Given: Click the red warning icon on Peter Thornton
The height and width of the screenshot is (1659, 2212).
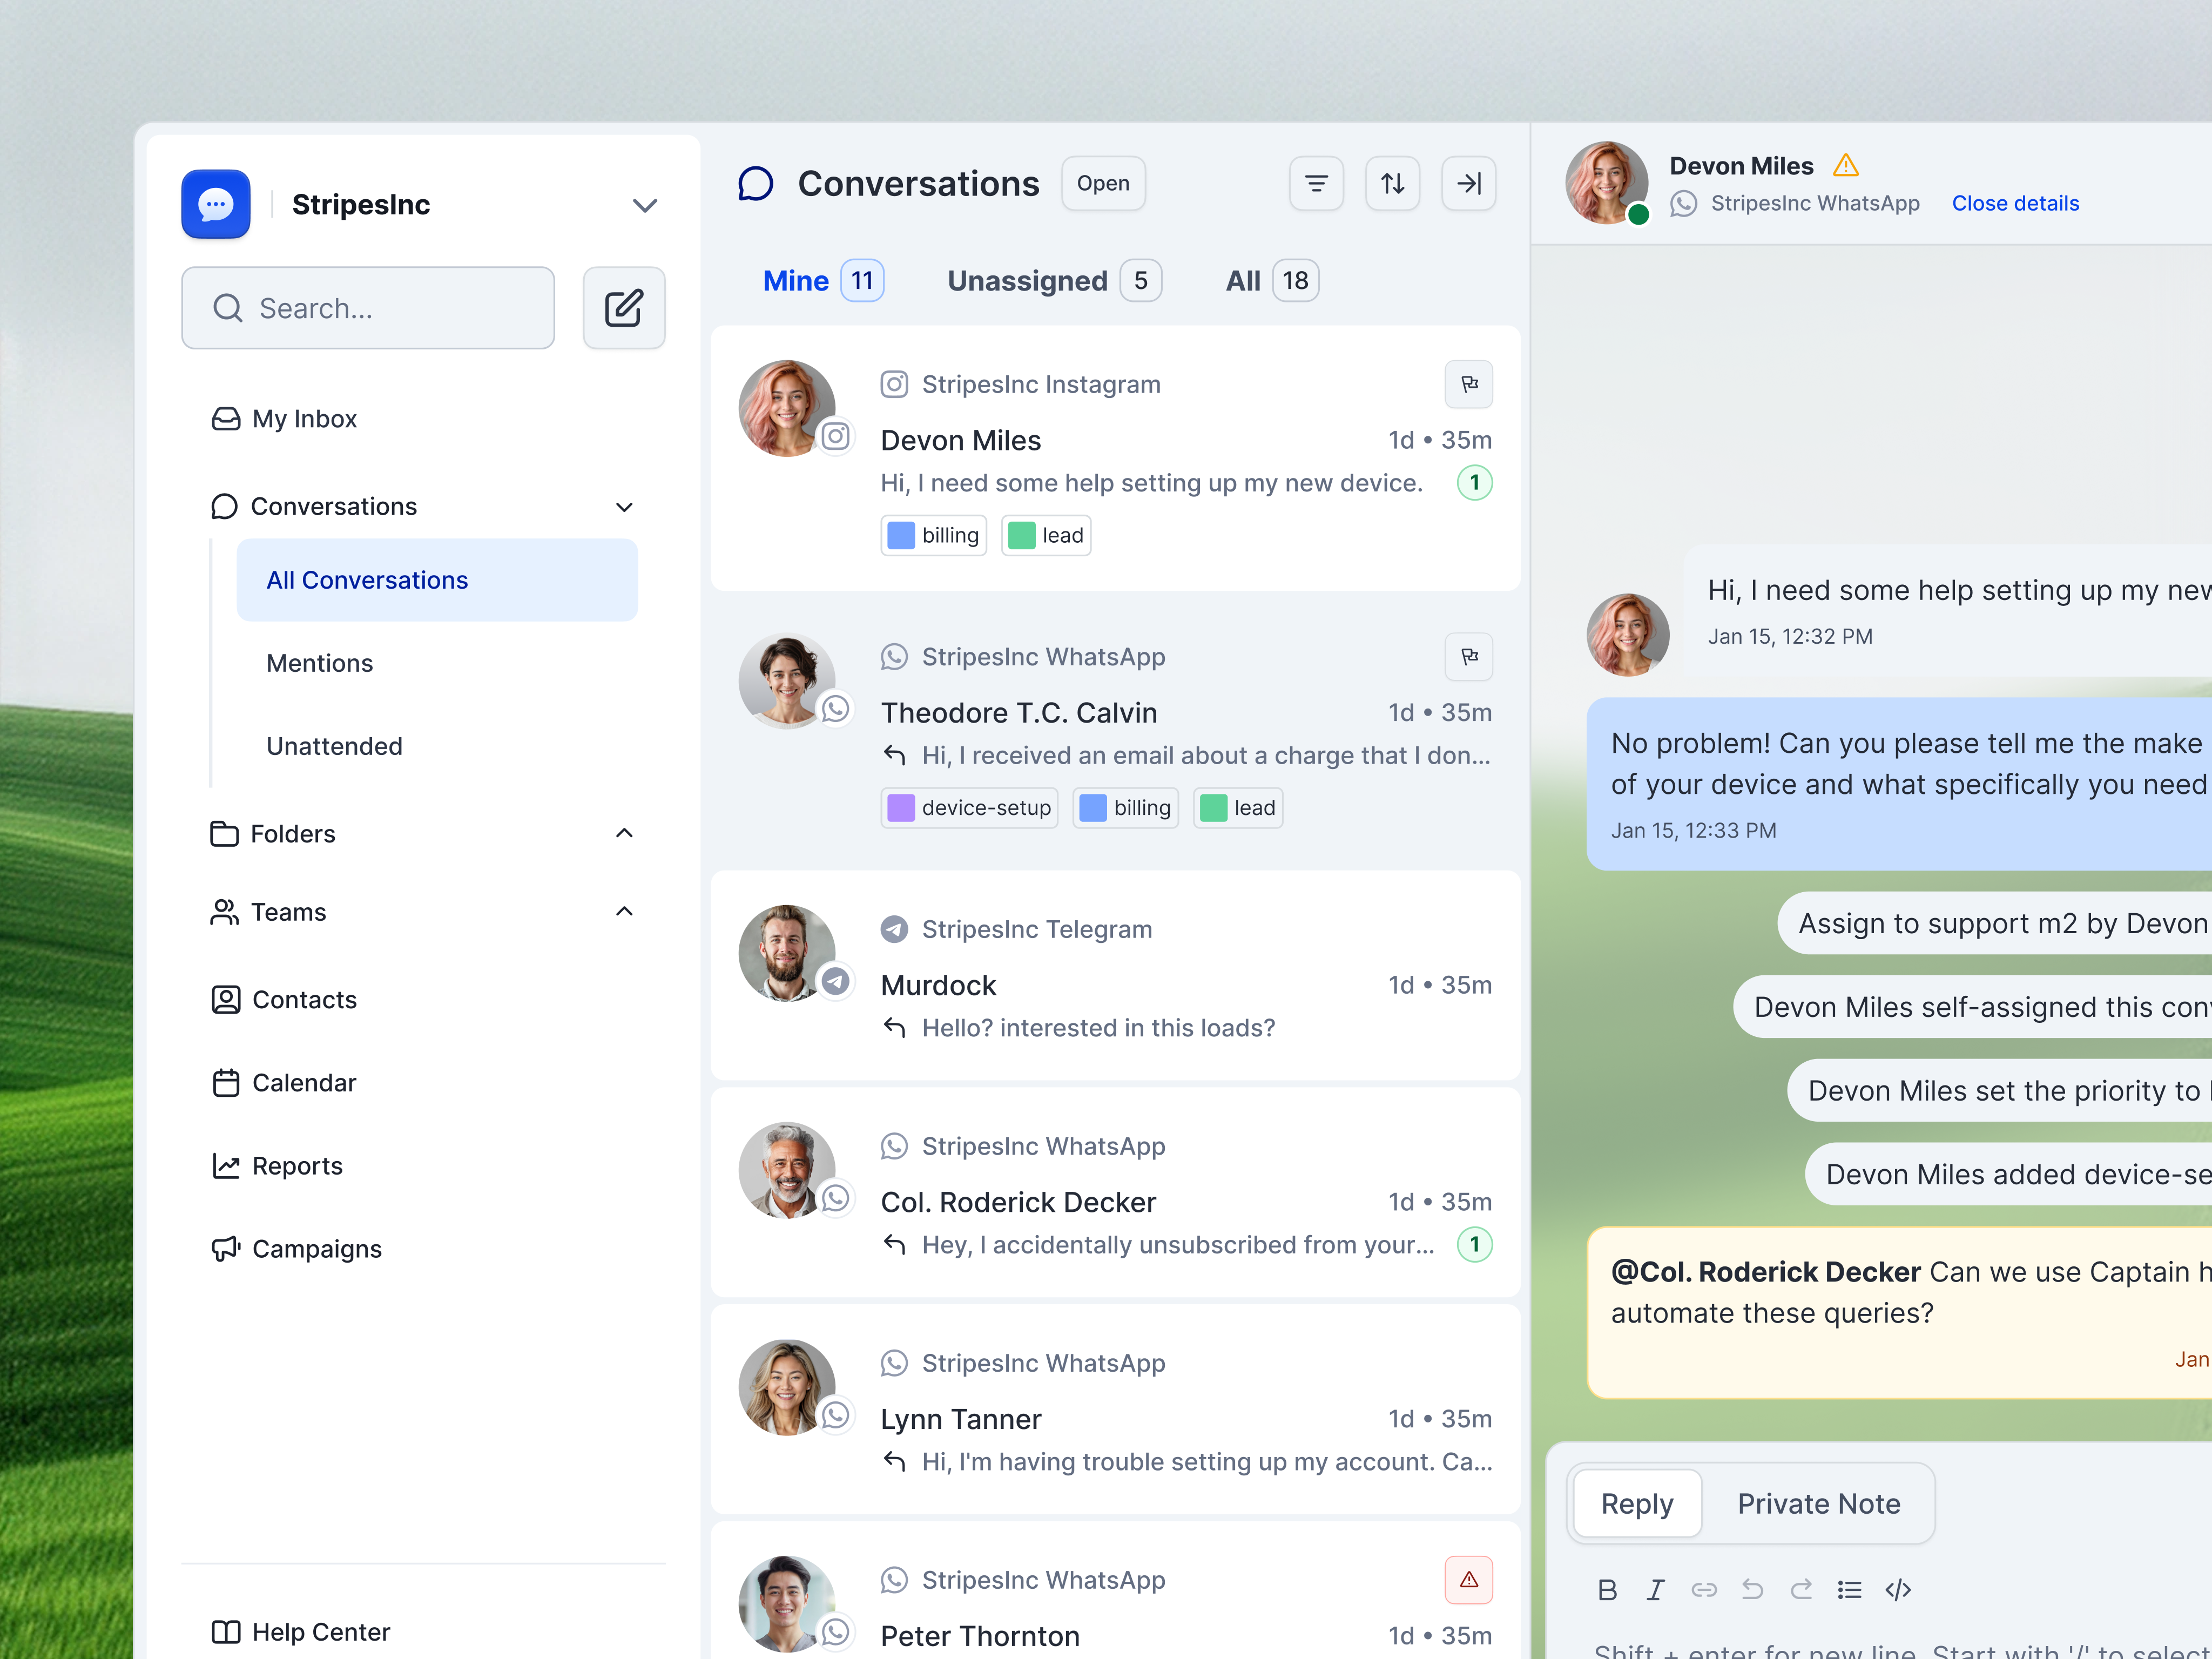Looking at the screenshot, I should 1468,1579.
